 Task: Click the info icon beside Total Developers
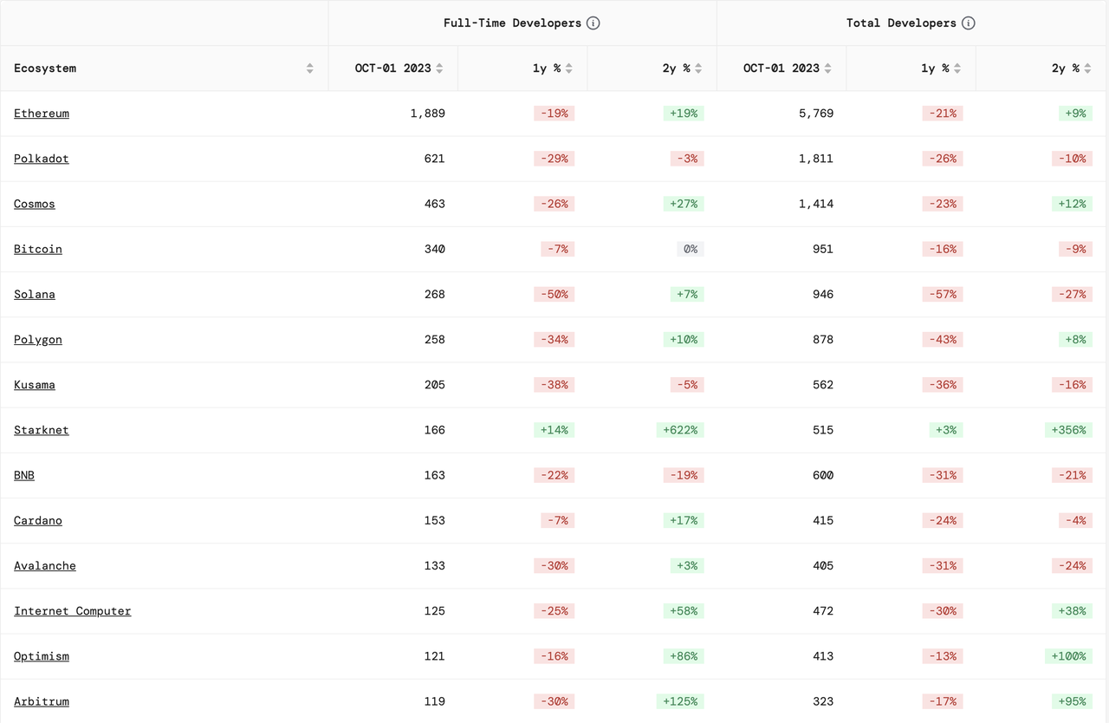point(969,23)
